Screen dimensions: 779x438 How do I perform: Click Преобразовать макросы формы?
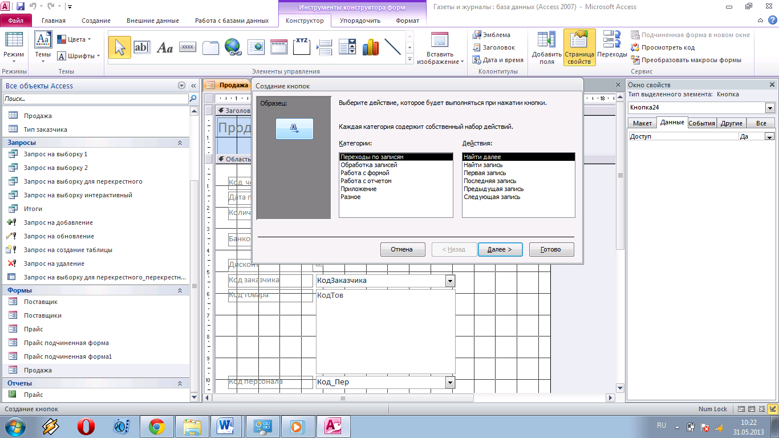point(686,60)
